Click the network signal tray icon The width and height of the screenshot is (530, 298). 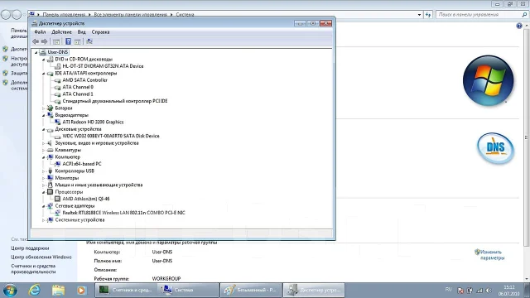(479, 291)
